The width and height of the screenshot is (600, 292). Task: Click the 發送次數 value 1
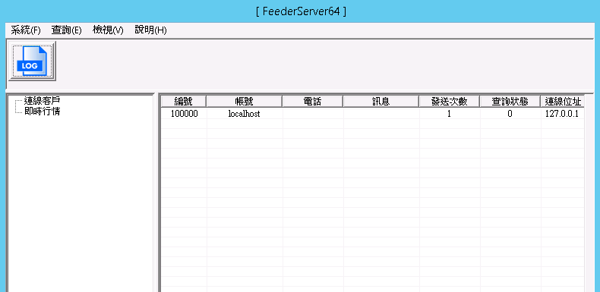pyautogui.click(x=449, y=114)
